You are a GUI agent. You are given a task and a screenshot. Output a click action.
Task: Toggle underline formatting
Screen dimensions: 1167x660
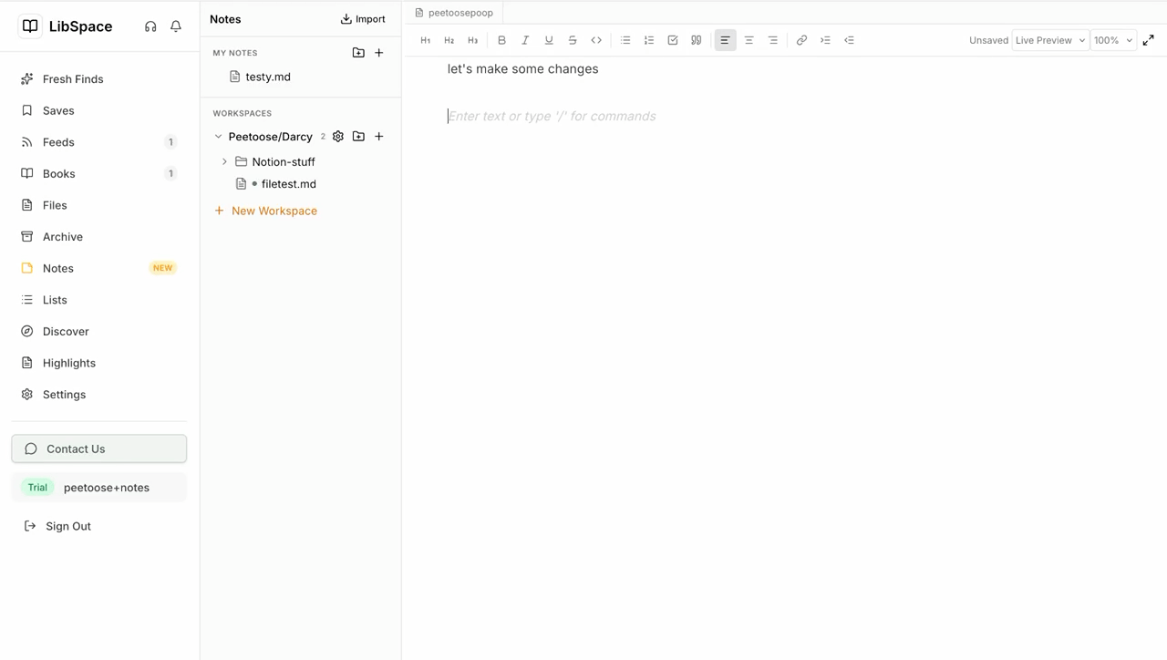pyautogui.click(x=549, y=40)
